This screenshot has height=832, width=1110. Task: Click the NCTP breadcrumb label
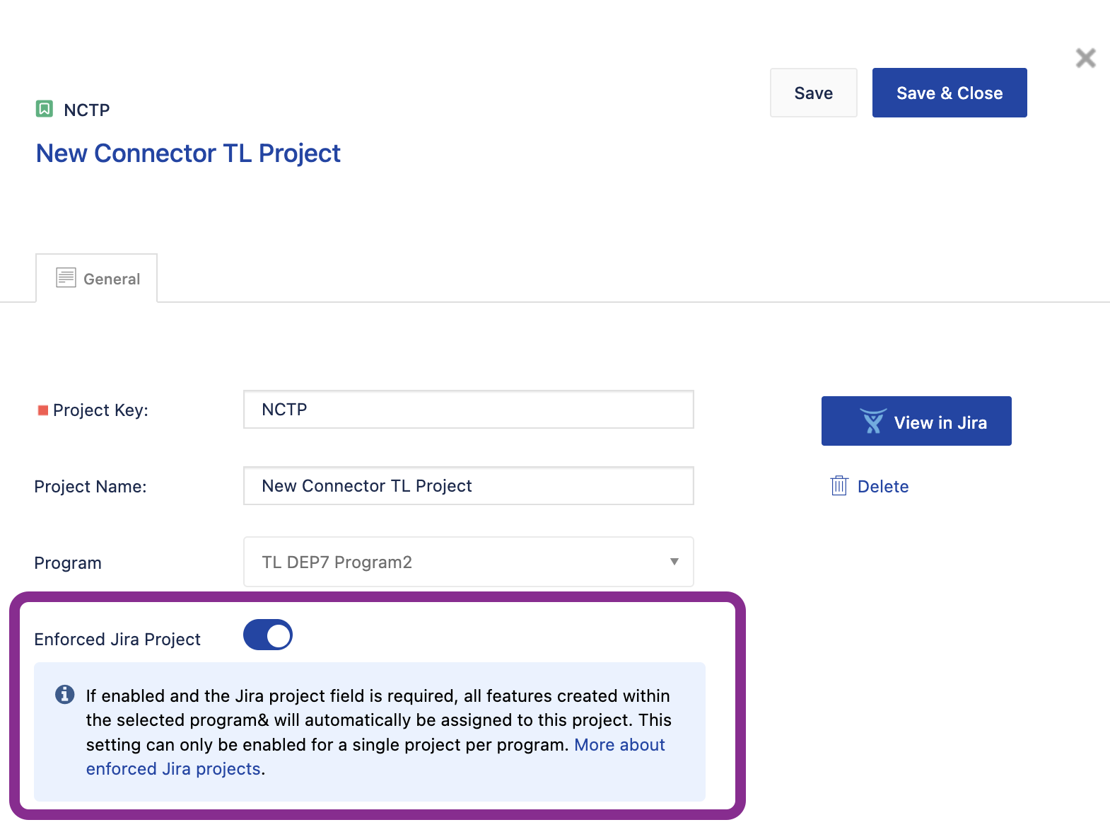87,110
